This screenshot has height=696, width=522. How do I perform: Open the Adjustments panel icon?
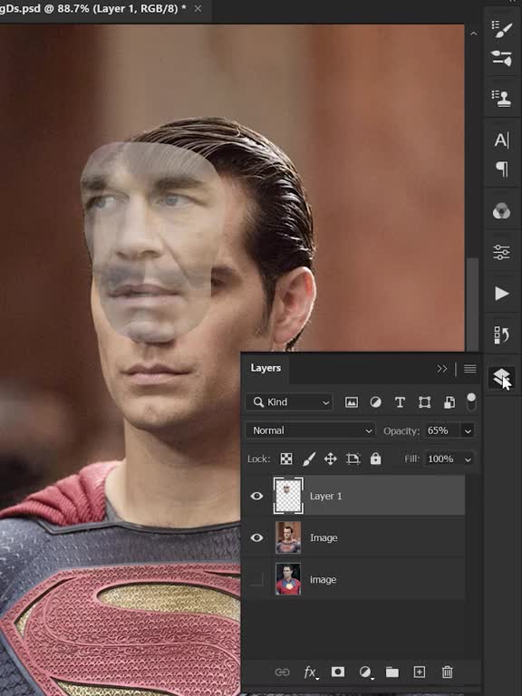click(x=502, y=252)
